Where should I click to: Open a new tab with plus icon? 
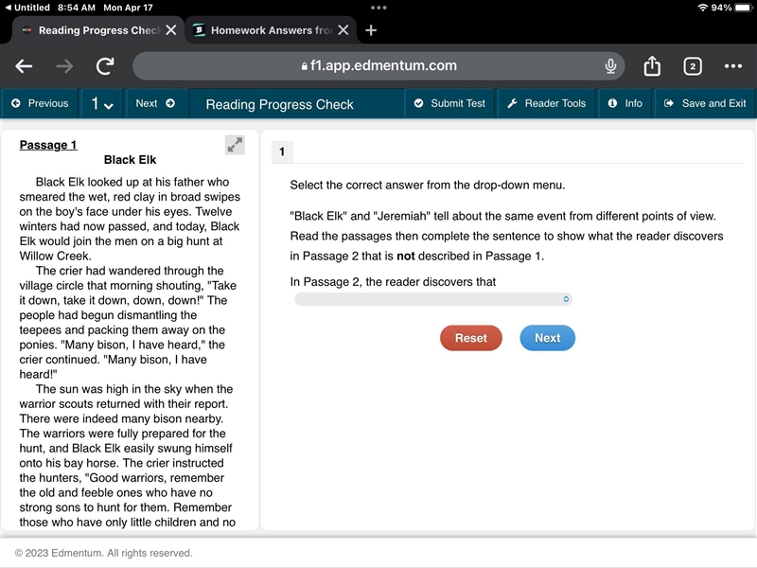point(371,30)
